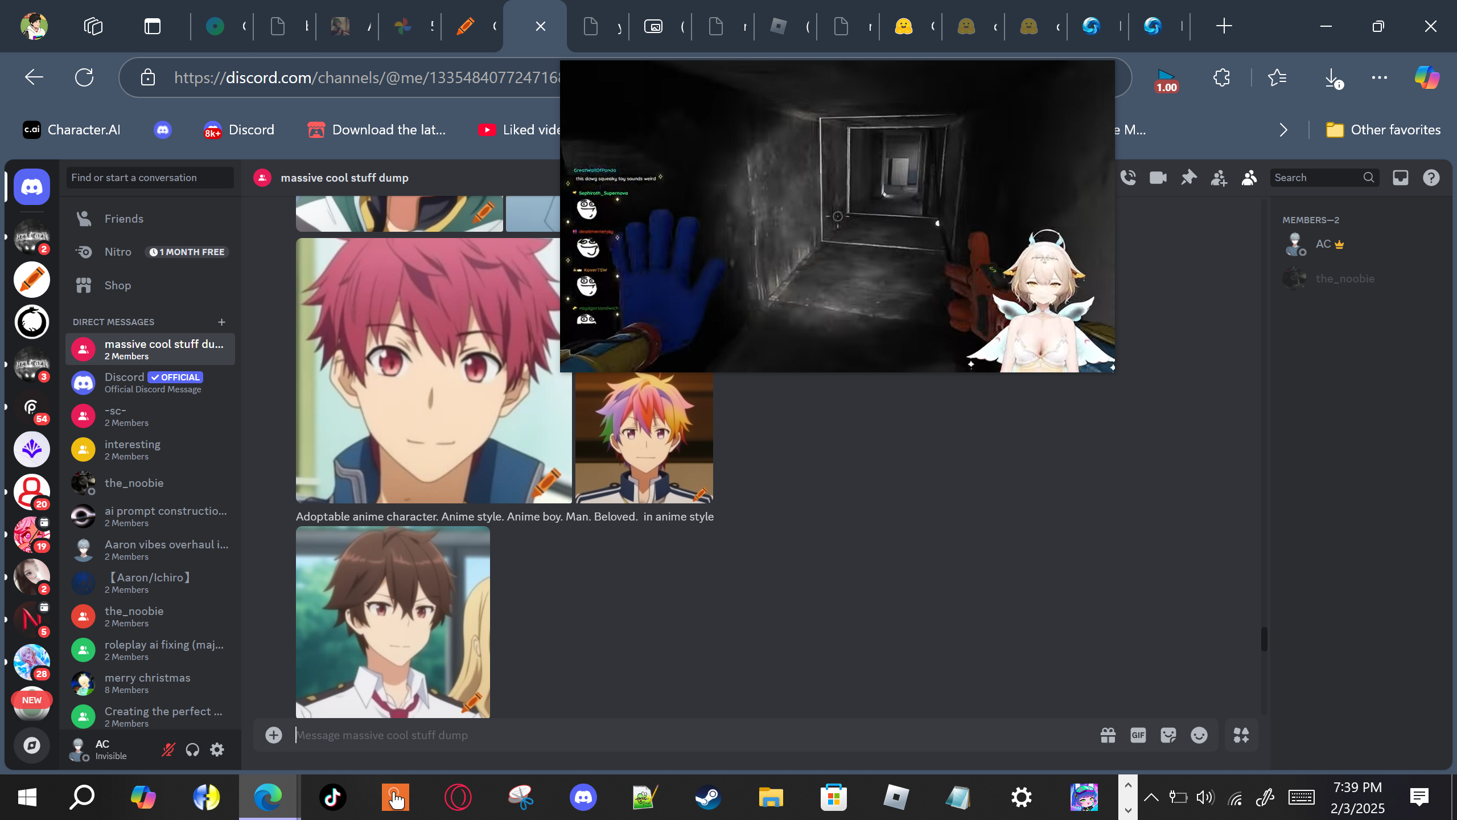Focus the message input field
Screen dimensions: 1457x820
[x=694, y=735]
